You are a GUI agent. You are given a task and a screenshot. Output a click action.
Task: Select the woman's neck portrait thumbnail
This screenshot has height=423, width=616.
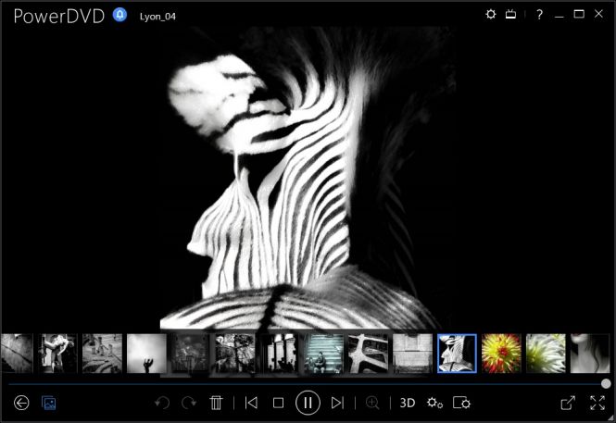click(590, 354)
